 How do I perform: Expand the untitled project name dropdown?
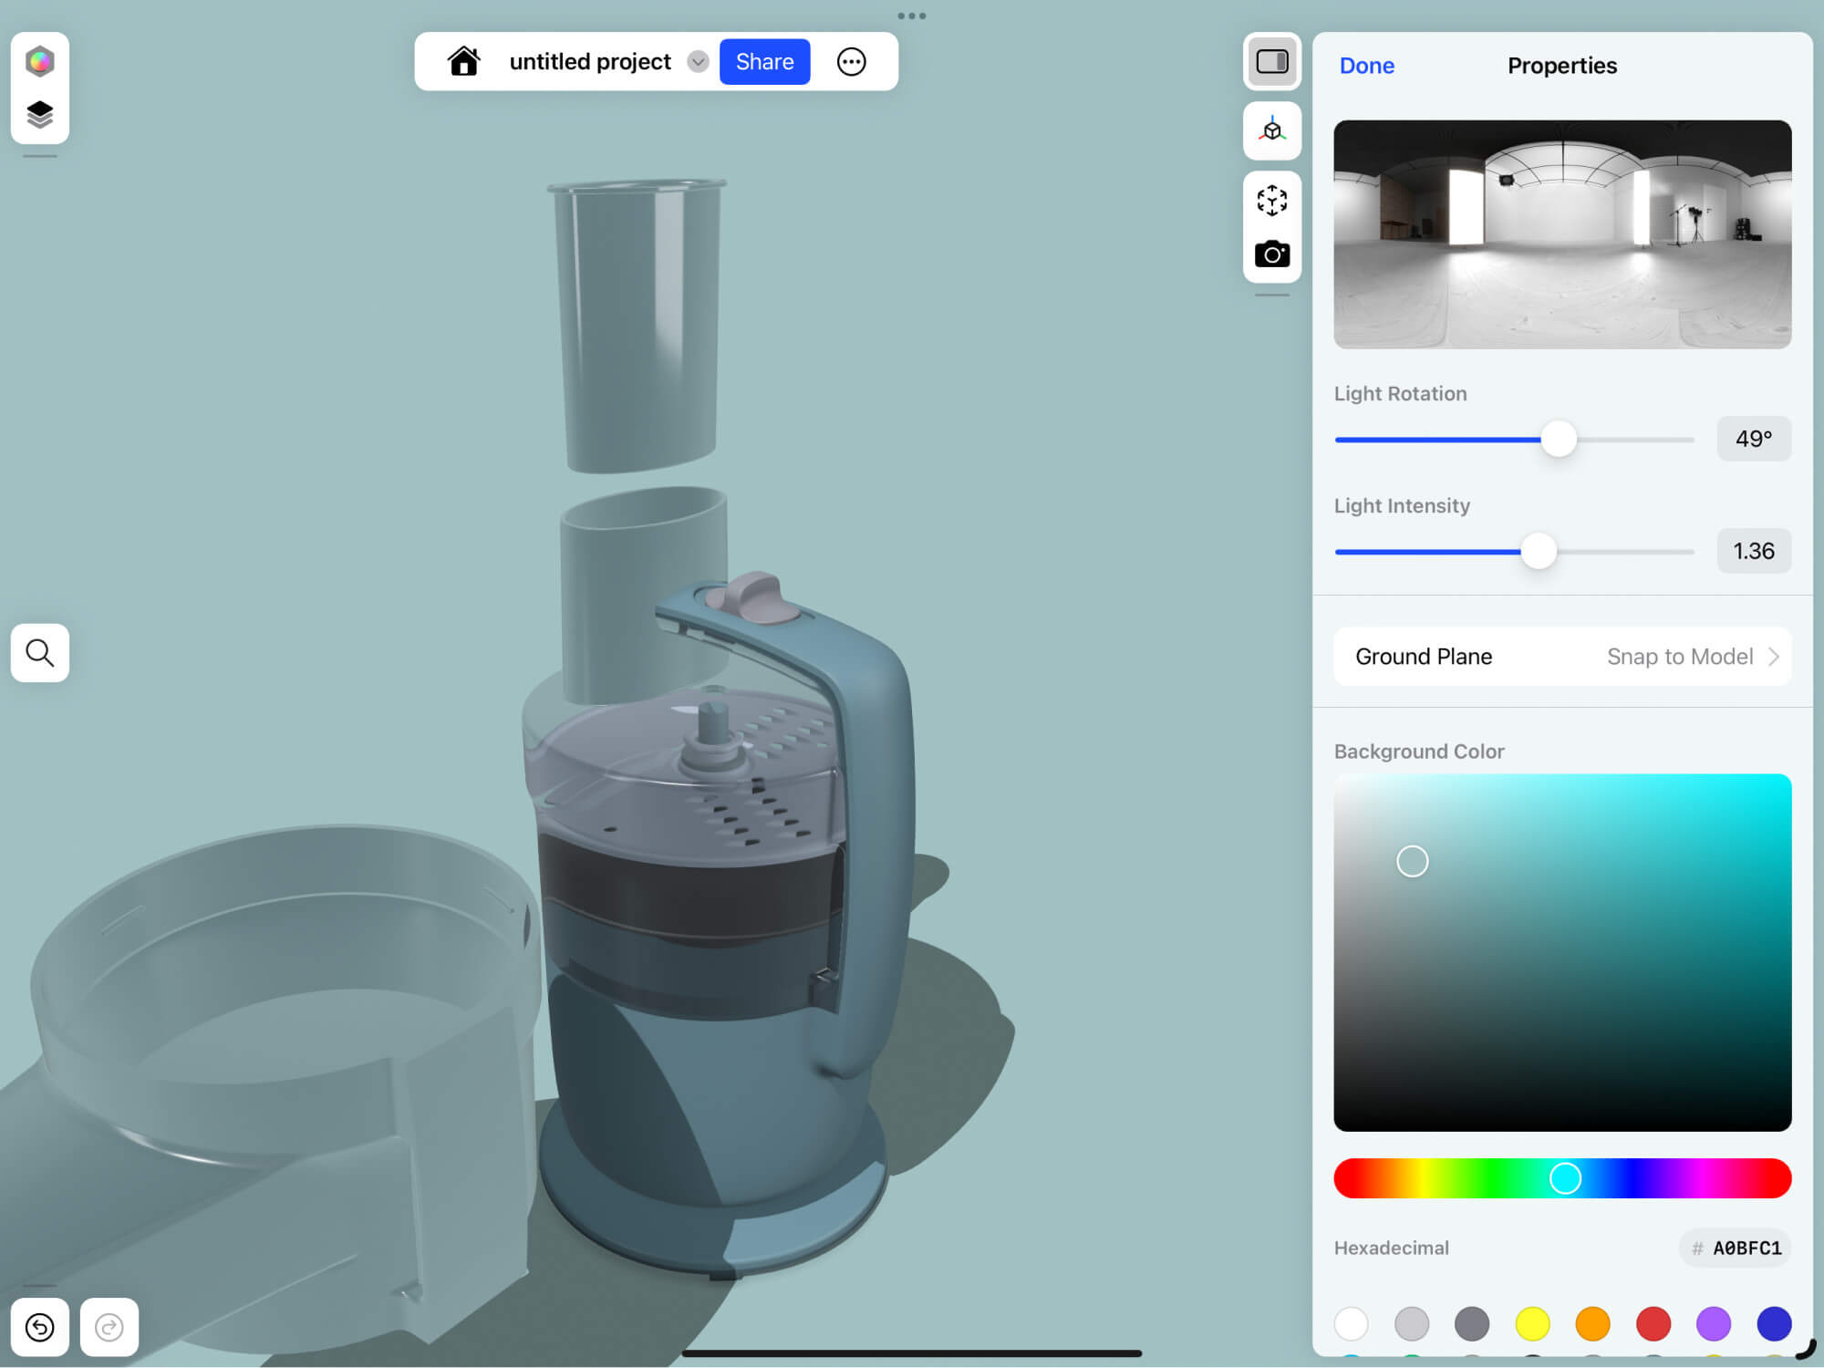point(698,61)
